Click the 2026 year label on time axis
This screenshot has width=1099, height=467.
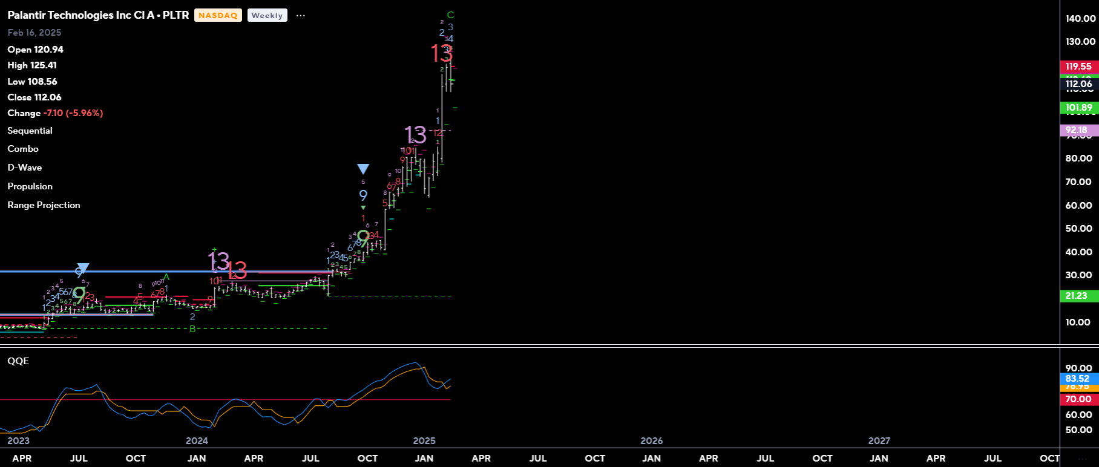pyautogui.click(x=652, y=441)
